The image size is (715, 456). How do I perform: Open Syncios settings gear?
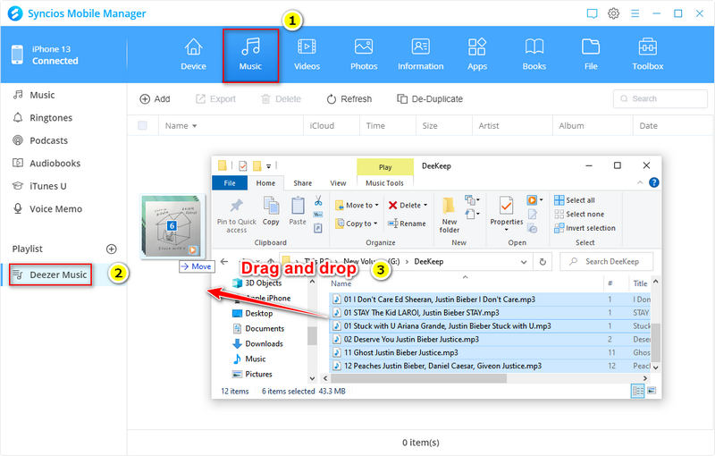613,13
